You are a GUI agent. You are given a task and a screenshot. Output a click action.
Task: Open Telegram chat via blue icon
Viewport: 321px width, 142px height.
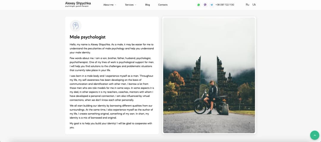coord(212,5)
